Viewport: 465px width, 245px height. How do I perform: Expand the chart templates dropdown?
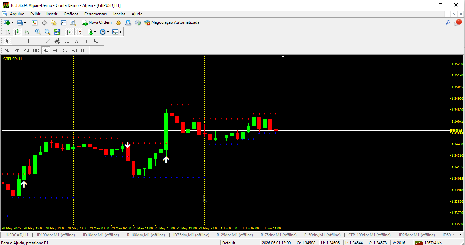[121, 32]
